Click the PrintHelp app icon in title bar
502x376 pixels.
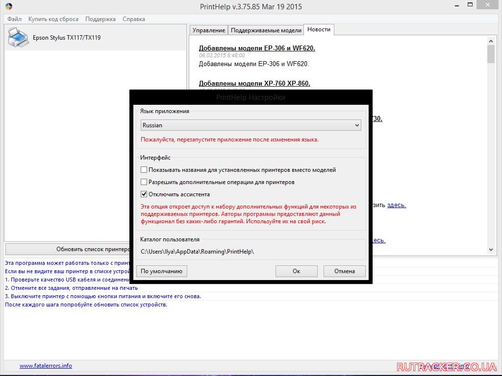click(x=9, y=6)
